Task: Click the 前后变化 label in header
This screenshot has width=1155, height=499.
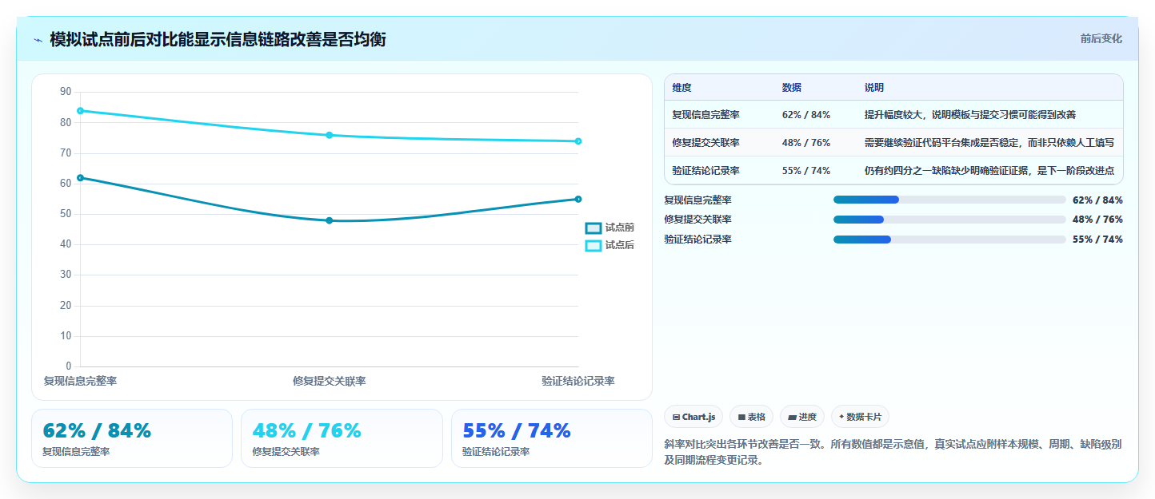Action: pyautogui.click(x=1101, y=39)
